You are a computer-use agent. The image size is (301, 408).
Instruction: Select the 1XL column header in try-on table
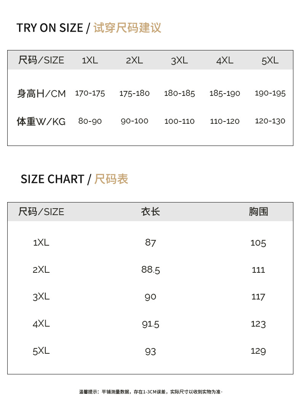[90, 60]
